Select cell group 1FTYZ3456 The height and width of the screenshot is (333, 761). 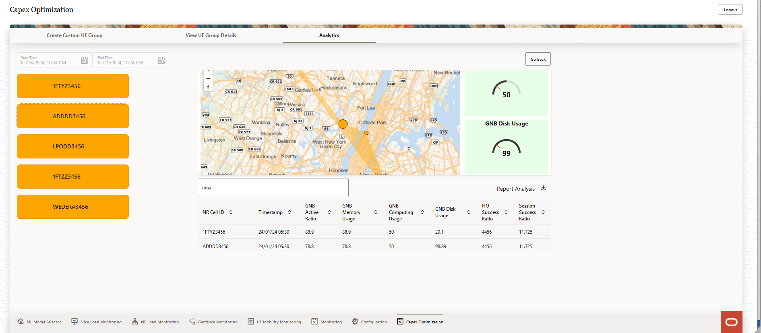click(73, 86)
